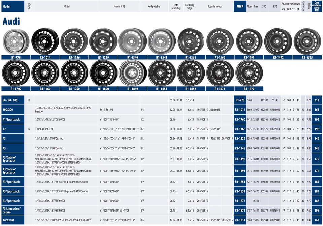Click price 188 in the R1-1872 row

[x=317, y=201]
